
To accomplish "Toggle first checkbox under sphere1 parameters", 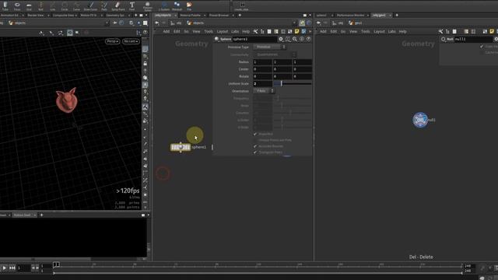I will click(x=255, y=134).
